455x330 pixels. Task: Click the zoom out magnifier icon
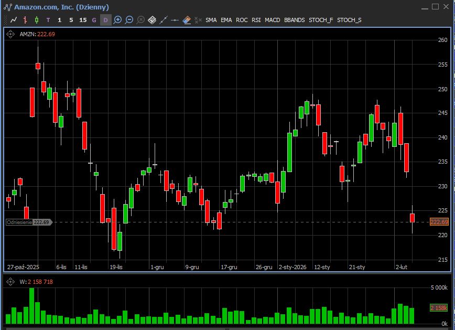pyautogui.click(x=129, y=20)
